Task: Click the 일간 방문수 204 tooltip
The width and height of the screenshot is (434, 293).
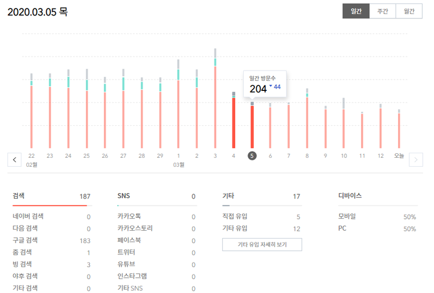Action: coord(265,84)
